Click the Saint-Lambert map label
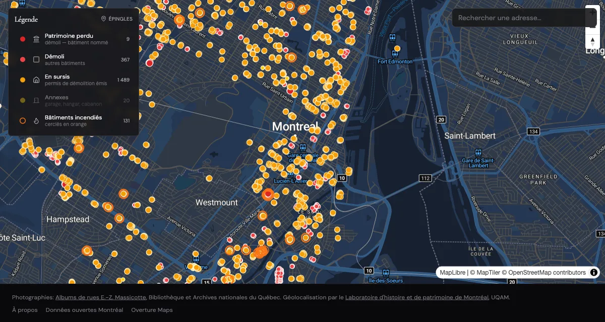Image resolution: width=605 pixels, height=322 pixels. pos(470,135)
